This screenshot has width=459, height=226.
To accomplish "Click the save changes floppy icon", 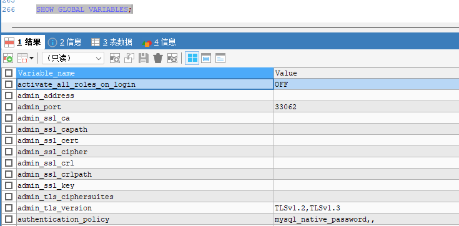I will coord(144,58).
